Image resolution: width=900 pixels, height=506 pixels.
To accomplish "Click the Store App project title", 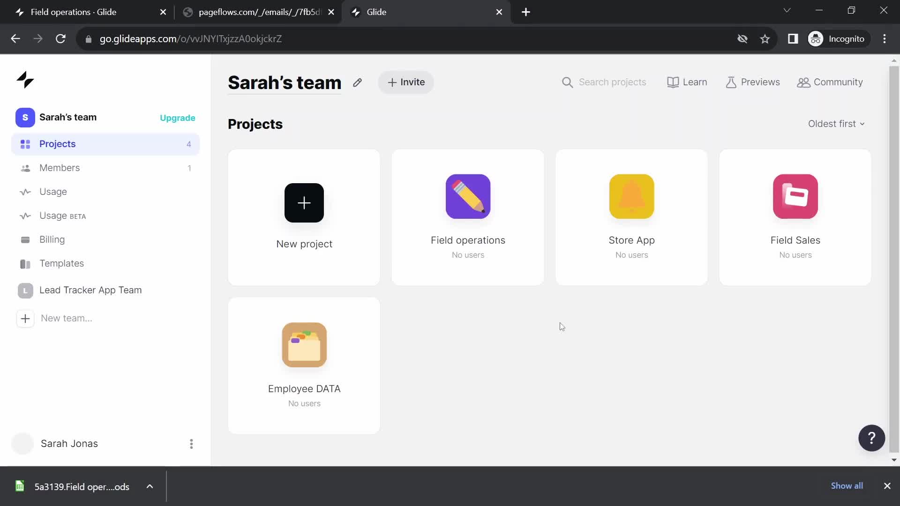I will click(x=631, y=240).
